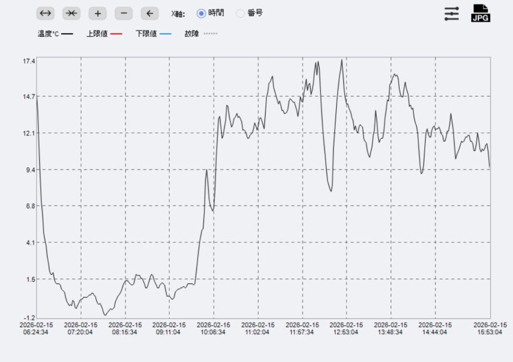The width and height of the screenshot is (513, 362).
Task: Toggle the 故障 legend entry
Action: click(200, 34)
